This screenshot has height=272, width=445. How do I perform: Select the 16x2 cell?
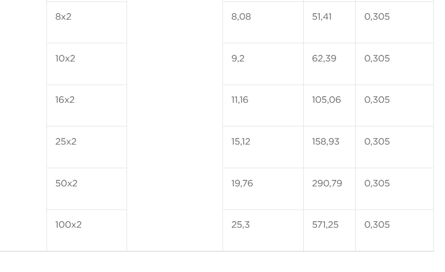(65, 100)
